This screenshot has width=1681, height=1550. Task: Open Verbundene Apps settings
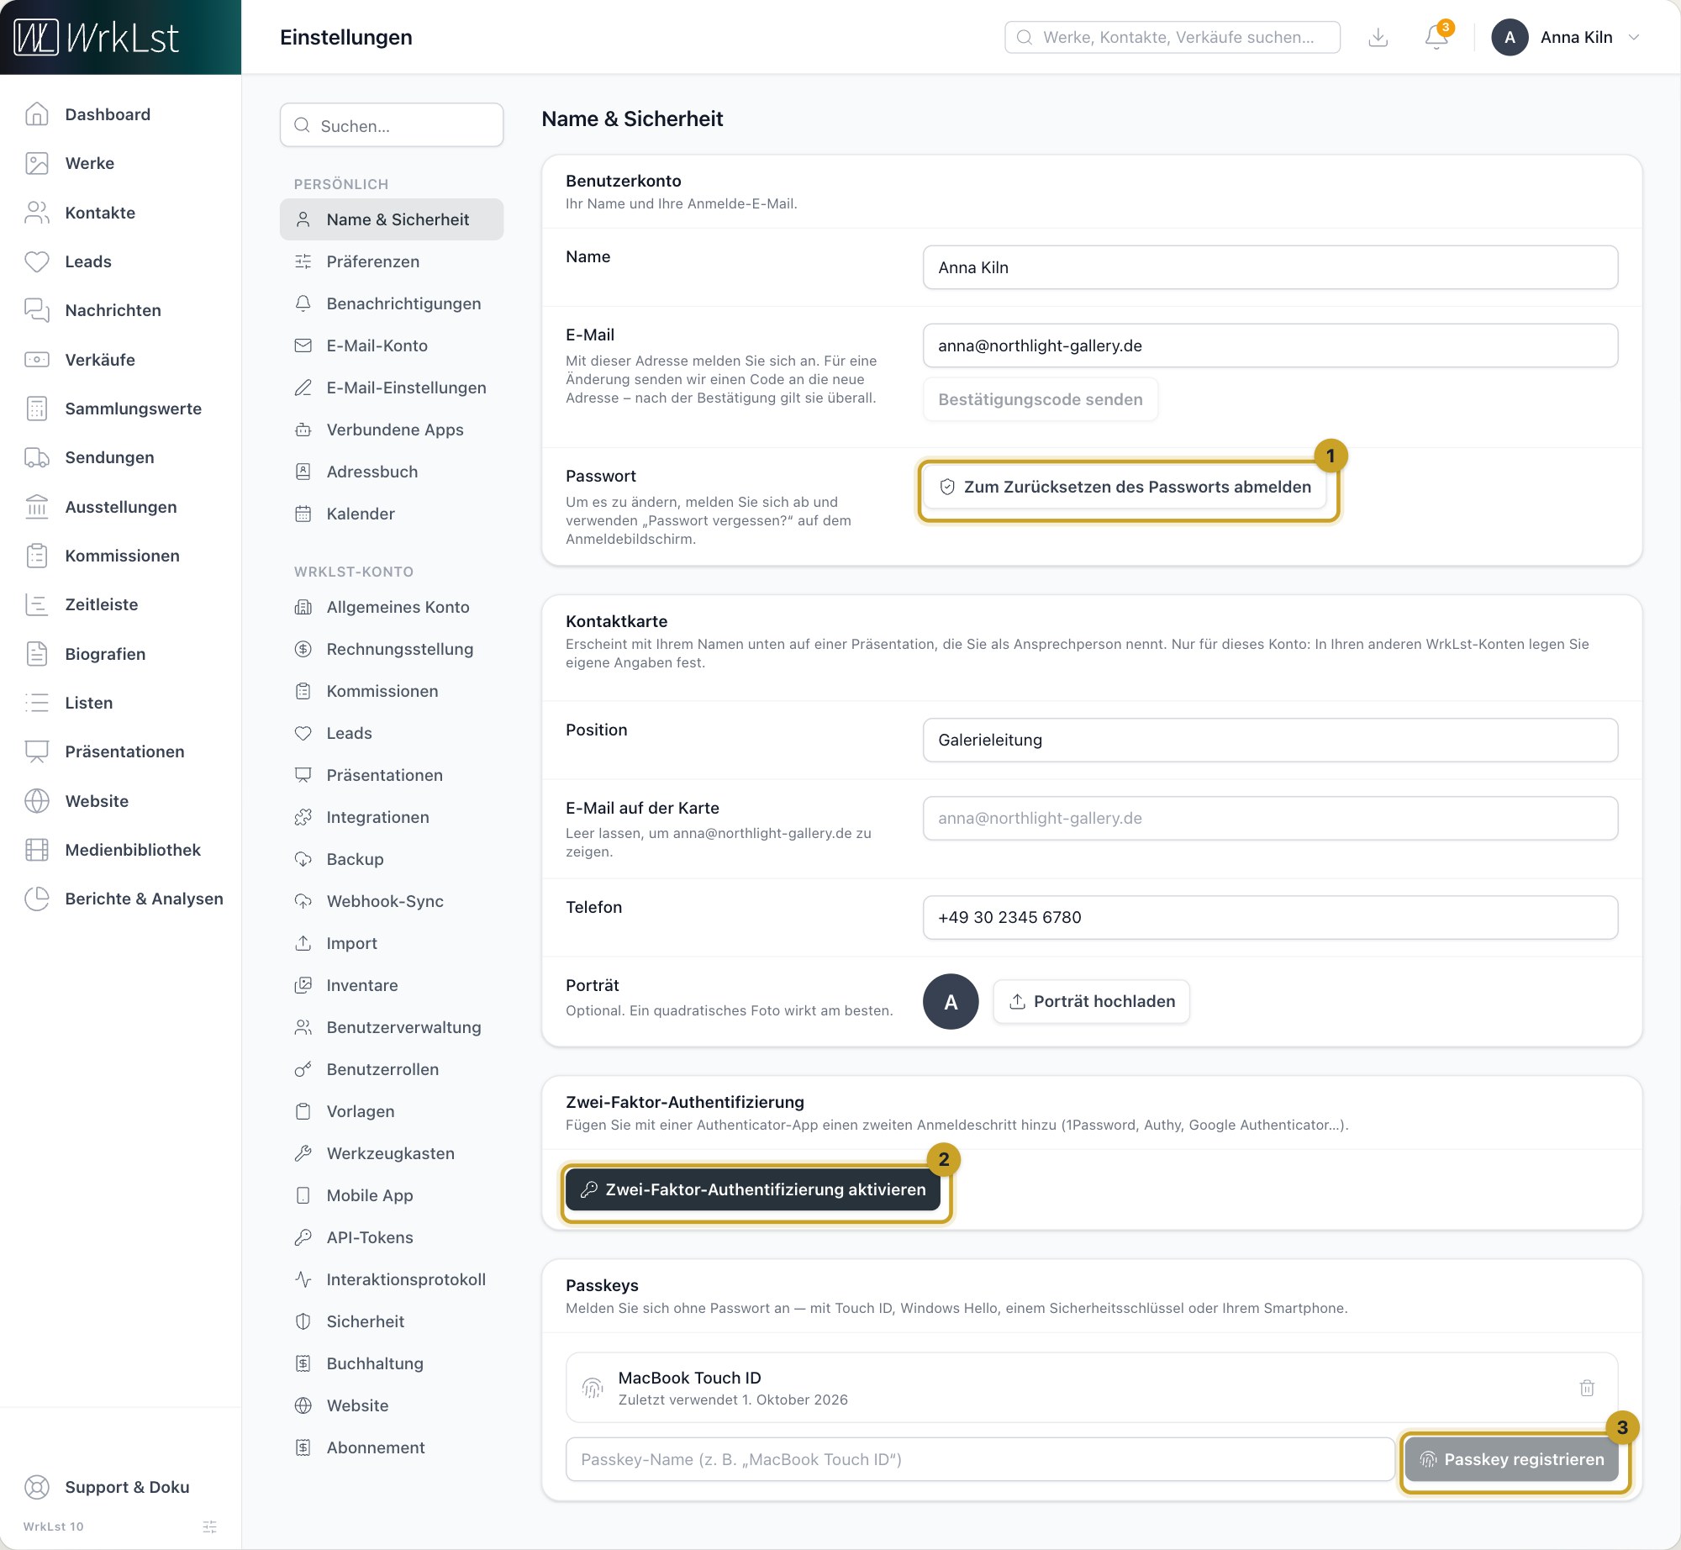[392, 430]
